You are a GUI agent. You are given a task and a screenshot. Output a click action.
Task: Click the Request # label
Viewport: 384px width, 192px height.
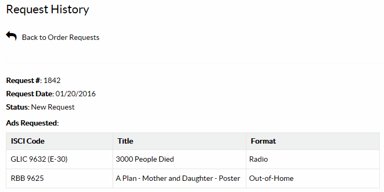(24, 80)
